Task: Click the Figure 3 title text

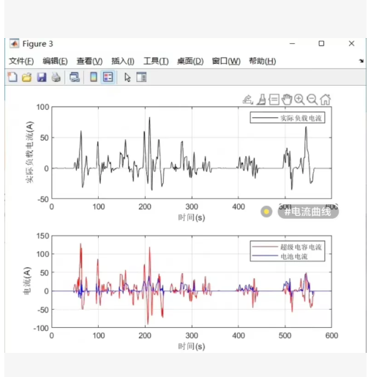Action: (x=37, y=44)
